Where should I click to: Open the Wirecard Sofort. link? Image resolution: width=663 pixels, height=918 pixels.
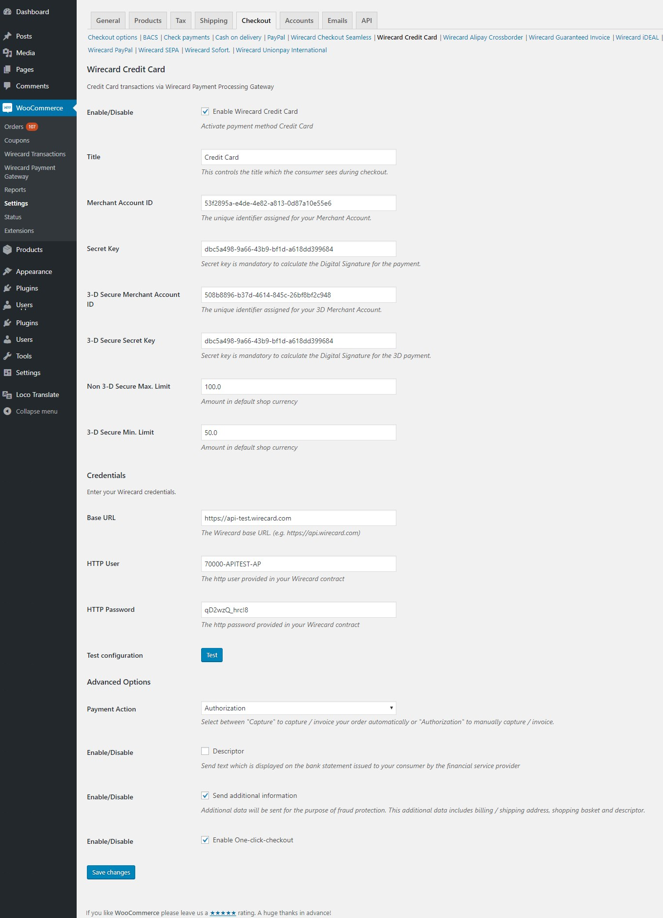tap(207, 50)
